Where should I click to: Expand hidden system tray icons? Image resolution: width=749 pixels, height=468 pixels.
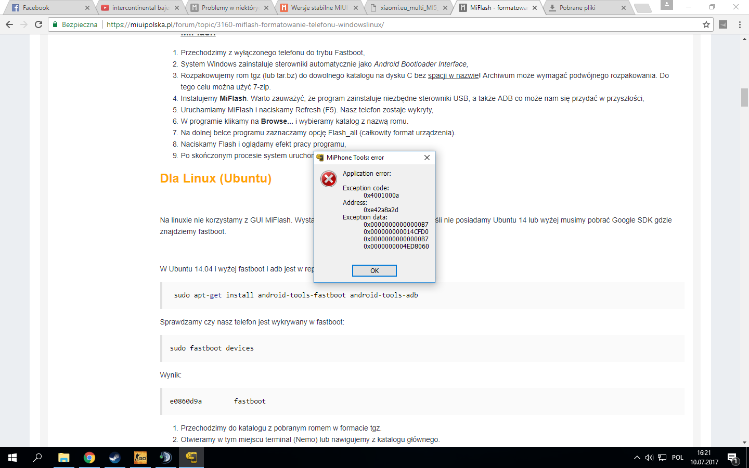[637, 458]
